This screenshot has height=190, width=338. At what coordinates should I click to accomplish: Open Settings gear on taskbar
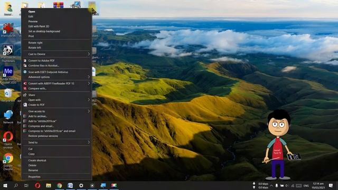click(x=81, y=185)
